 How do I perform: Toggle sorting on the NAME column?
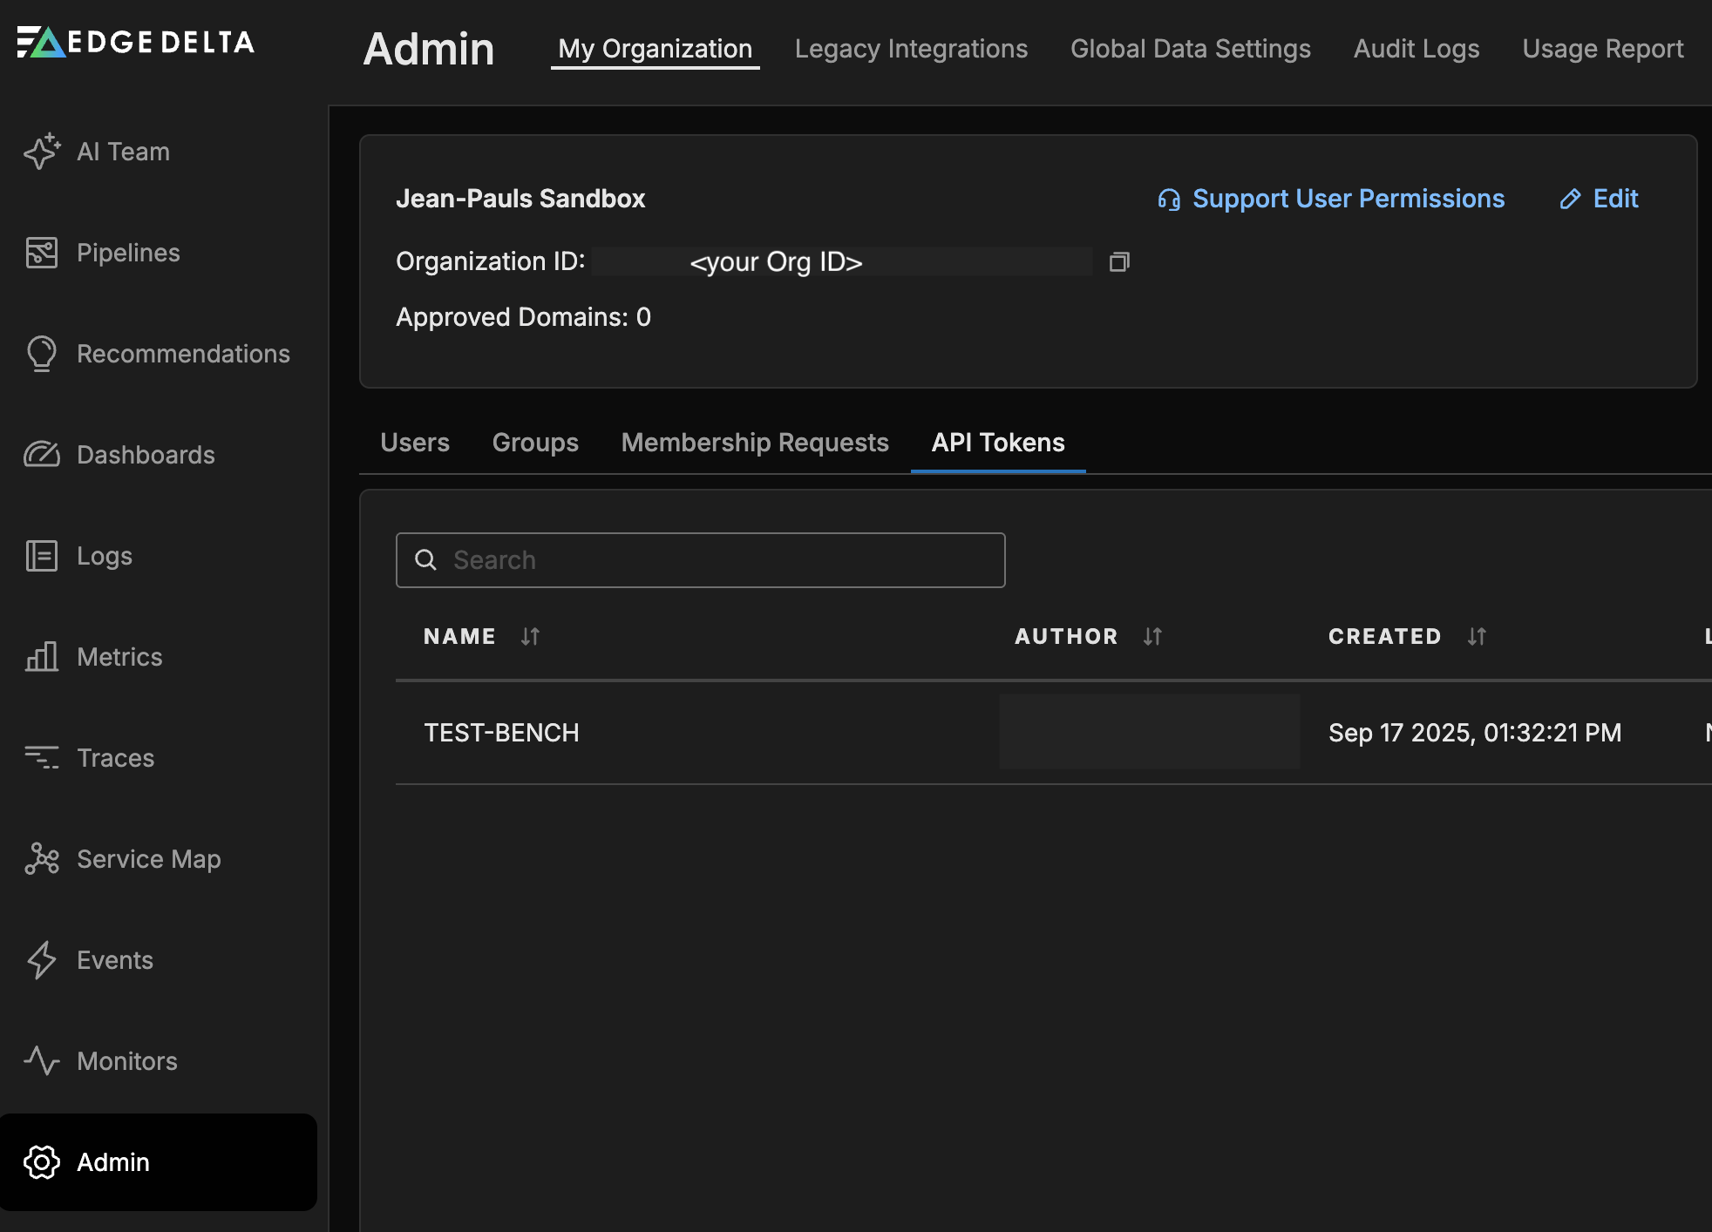pos(530,636)
